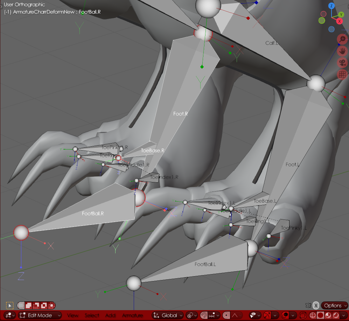This screenshot has width=349, height=321.
Task: Click the Y axis on navigation gizmo
Action: [x=341, y=15]
